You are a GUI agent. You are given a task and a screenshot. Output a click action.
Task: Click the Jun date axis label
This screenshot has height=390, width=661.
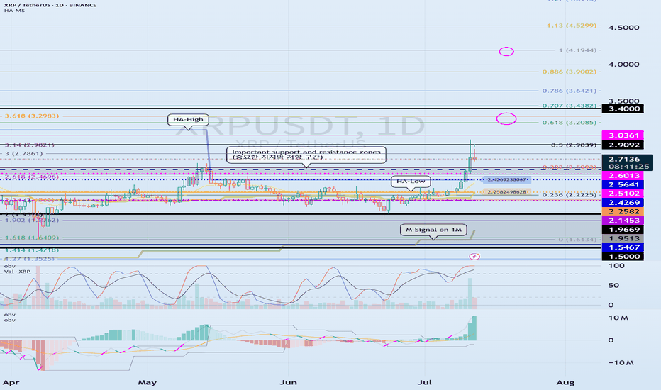(289, 382)
